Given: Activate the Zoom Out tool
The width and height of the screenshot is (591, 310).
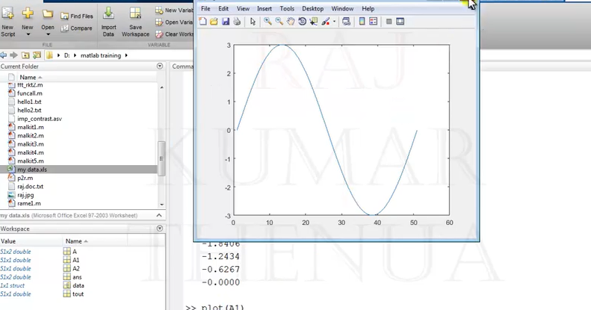Looking at the screenshot, I should coord(279,22).
